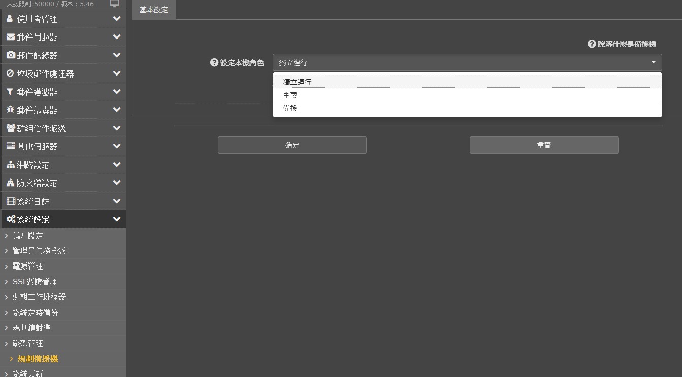Select 主要 from the role dropdown list

(290, 95)
